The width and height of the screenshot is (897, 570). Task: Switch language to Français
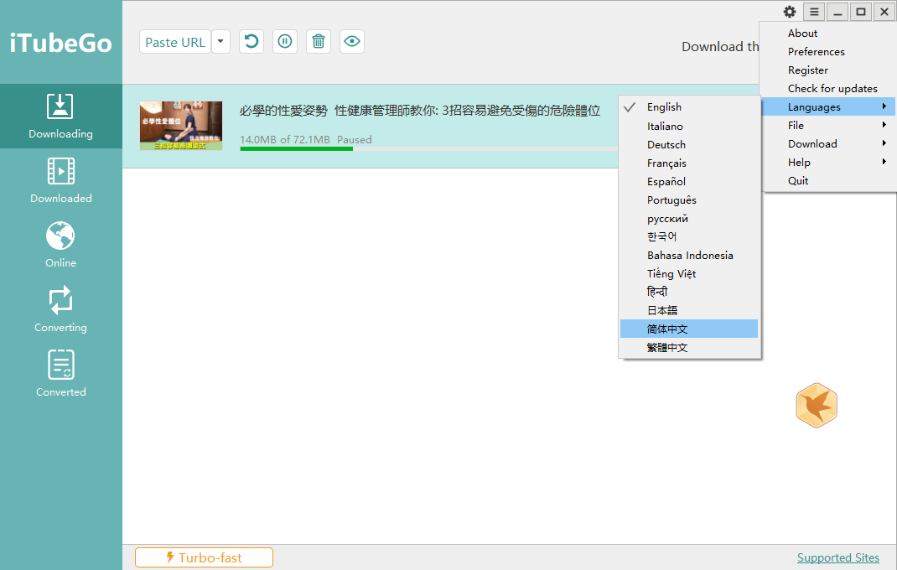point(689,163)
